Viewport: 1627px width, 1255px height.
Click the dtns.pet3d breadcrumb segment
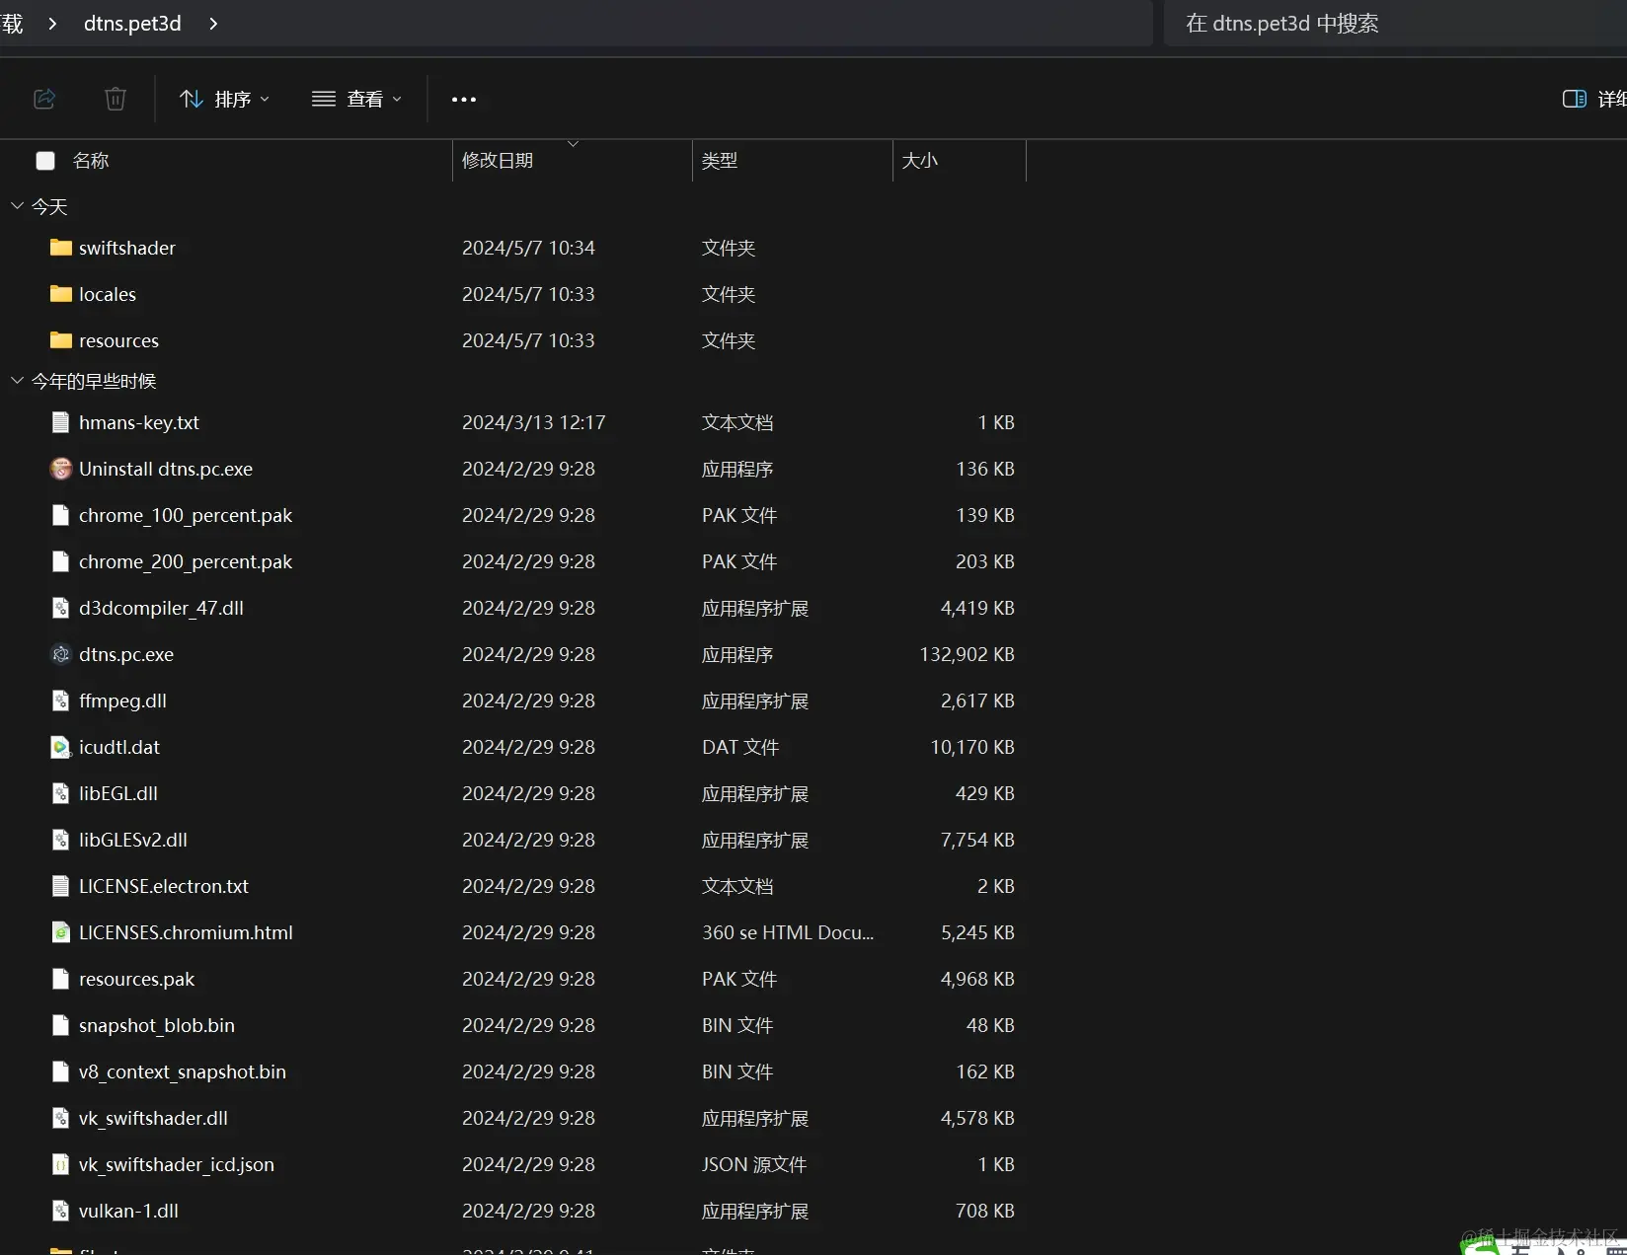(132, 23)
